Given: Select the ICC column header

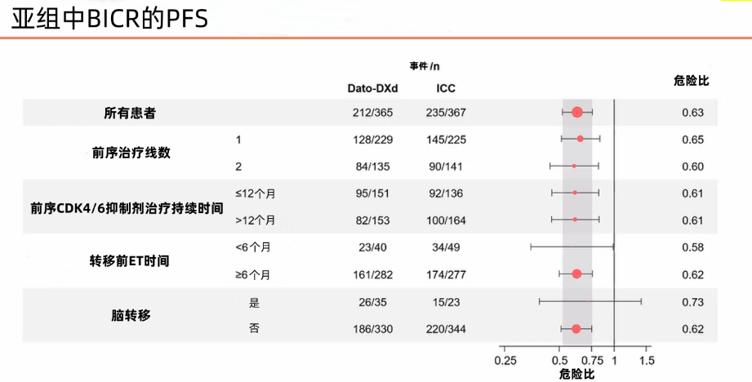Looking at the screenshot, I should coord(446,88).
